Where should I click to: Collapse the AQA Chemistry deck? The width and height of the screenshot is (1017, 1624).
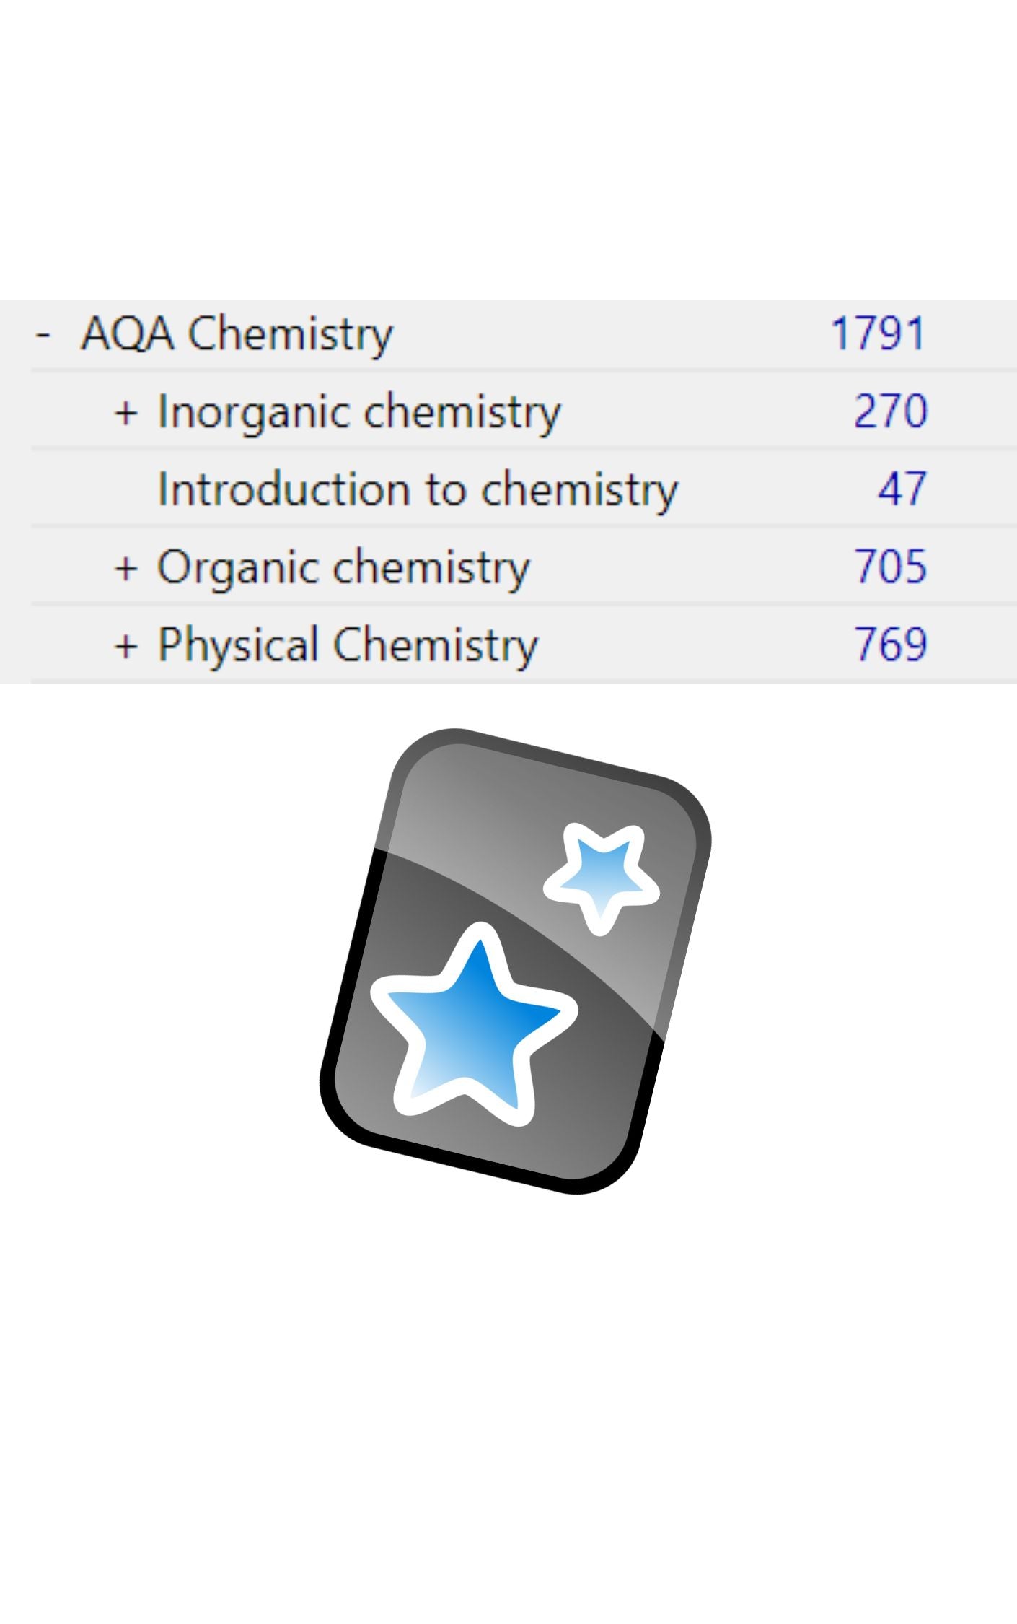(x=43, y=334)
